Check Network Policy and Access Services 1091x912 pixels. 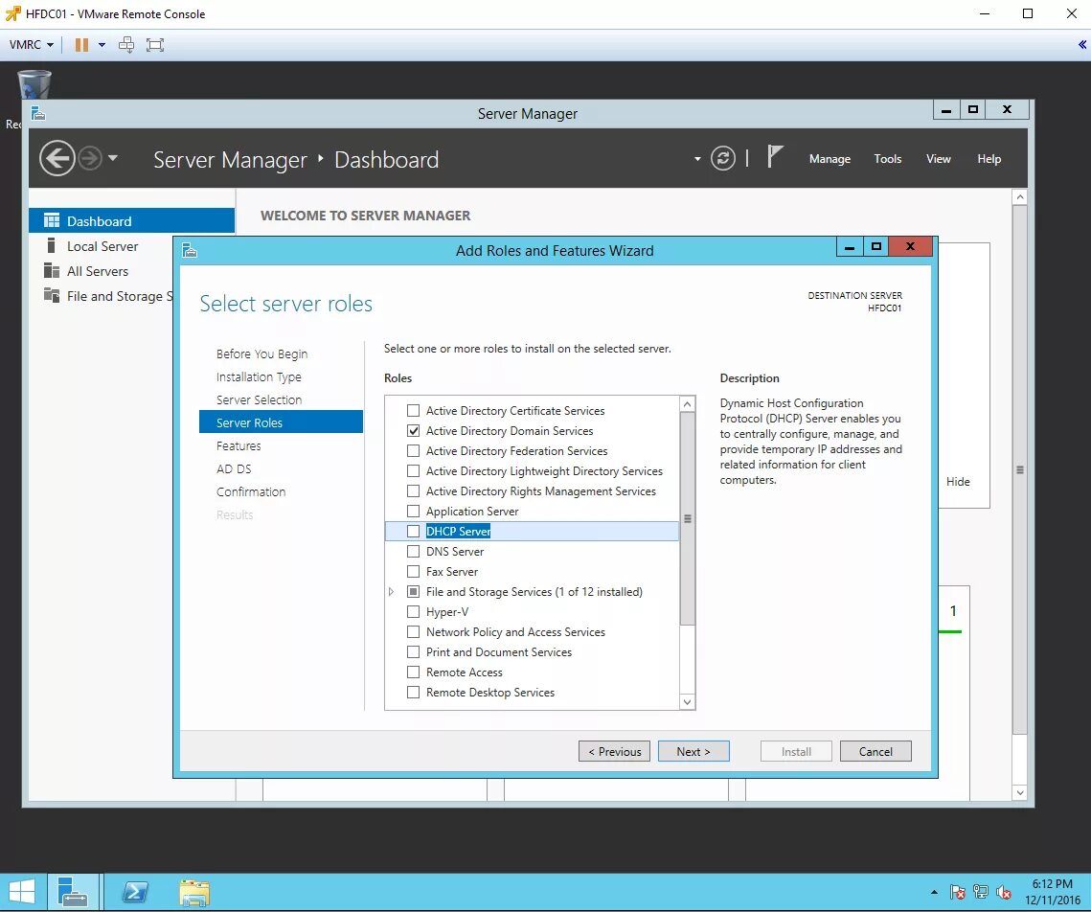pos(413,632)
